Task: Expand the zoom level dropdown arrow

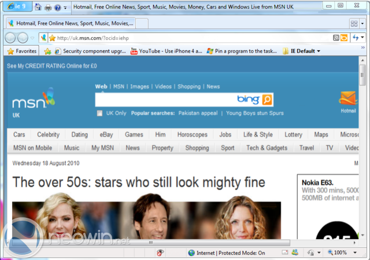Action: pyautogui.click(x=355, y=252)
